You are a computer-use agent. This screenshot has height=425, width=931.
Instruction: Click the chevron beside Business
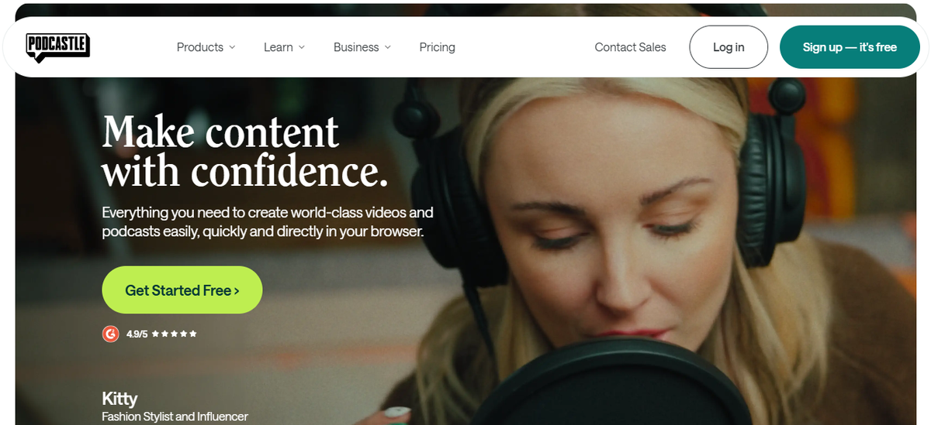point(387,47)
